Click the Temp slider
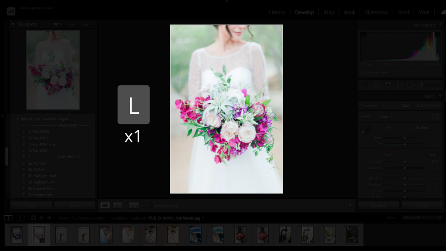The height and width of the screenshot is (251, 446). (x=405, y=138)
